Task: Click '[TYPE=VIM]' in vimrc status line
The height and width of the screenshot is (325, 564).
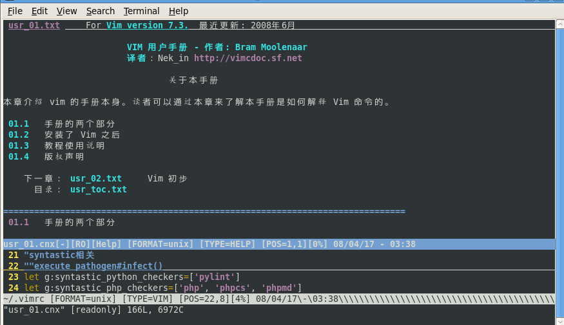Action: point(148,299)
